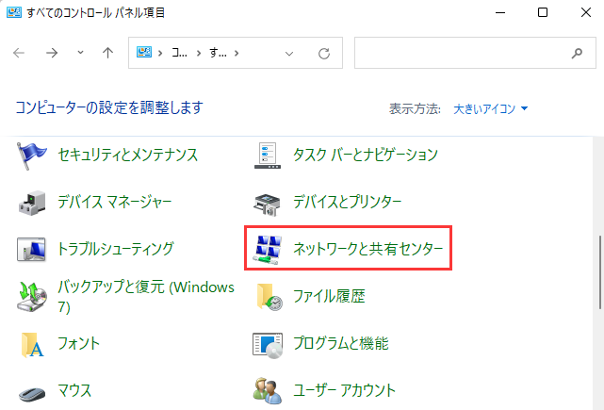
Task: Refresh the Control Panel view
Action: [324, 53]
